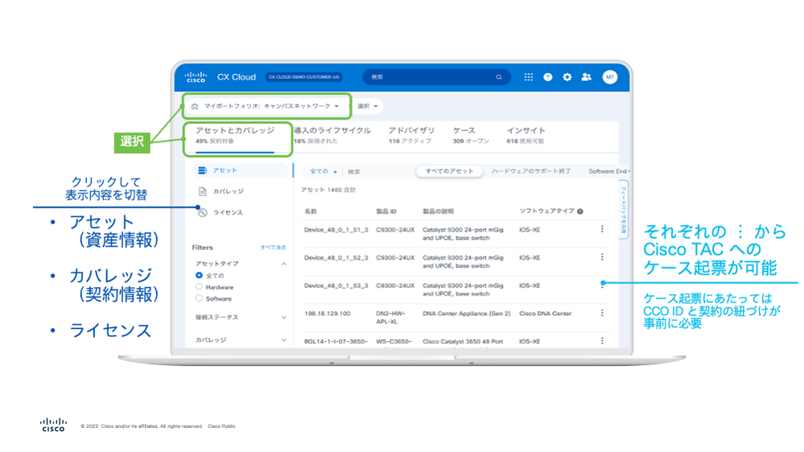Open the apps grid icon in header

[528, 77]
